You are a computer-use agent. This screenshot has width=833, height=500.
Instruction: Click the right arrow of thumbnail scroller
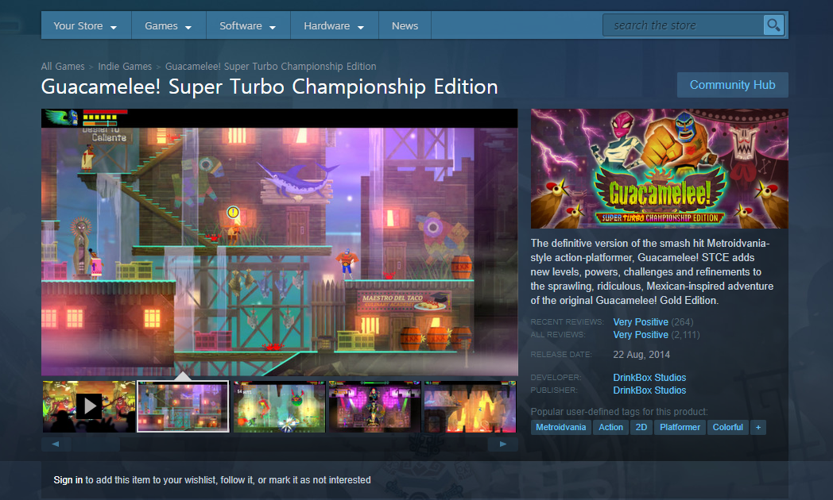tap(503, 444)
